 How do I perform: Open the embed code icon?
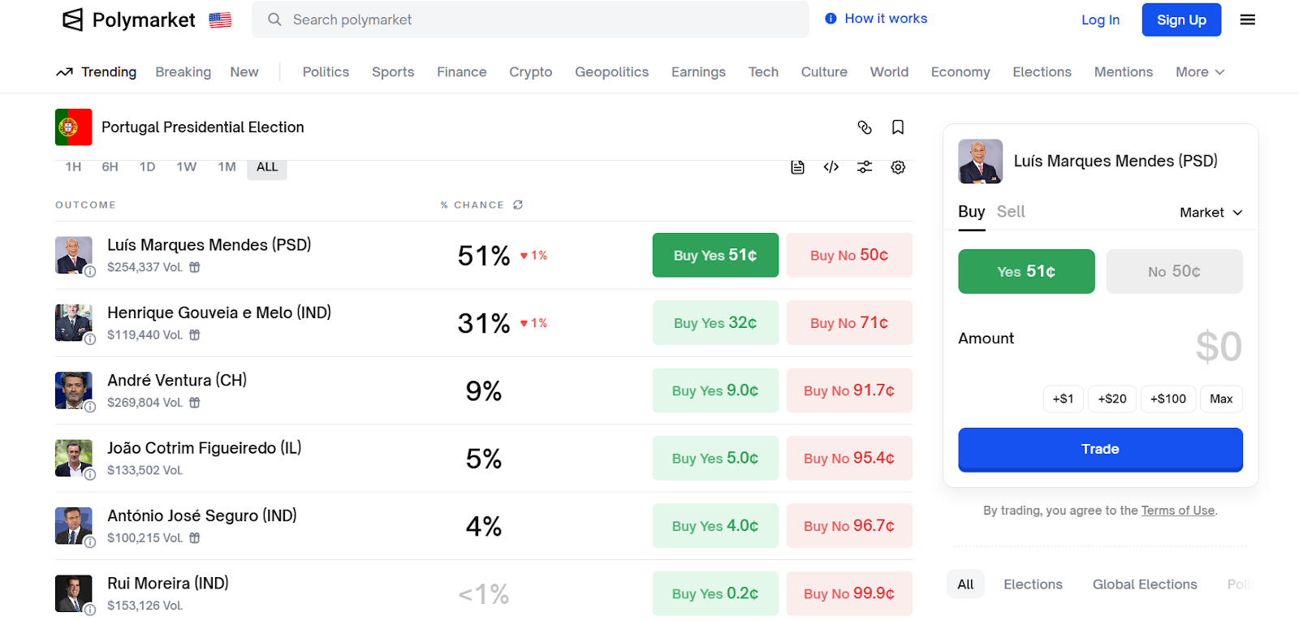click(x=831, y=167)
